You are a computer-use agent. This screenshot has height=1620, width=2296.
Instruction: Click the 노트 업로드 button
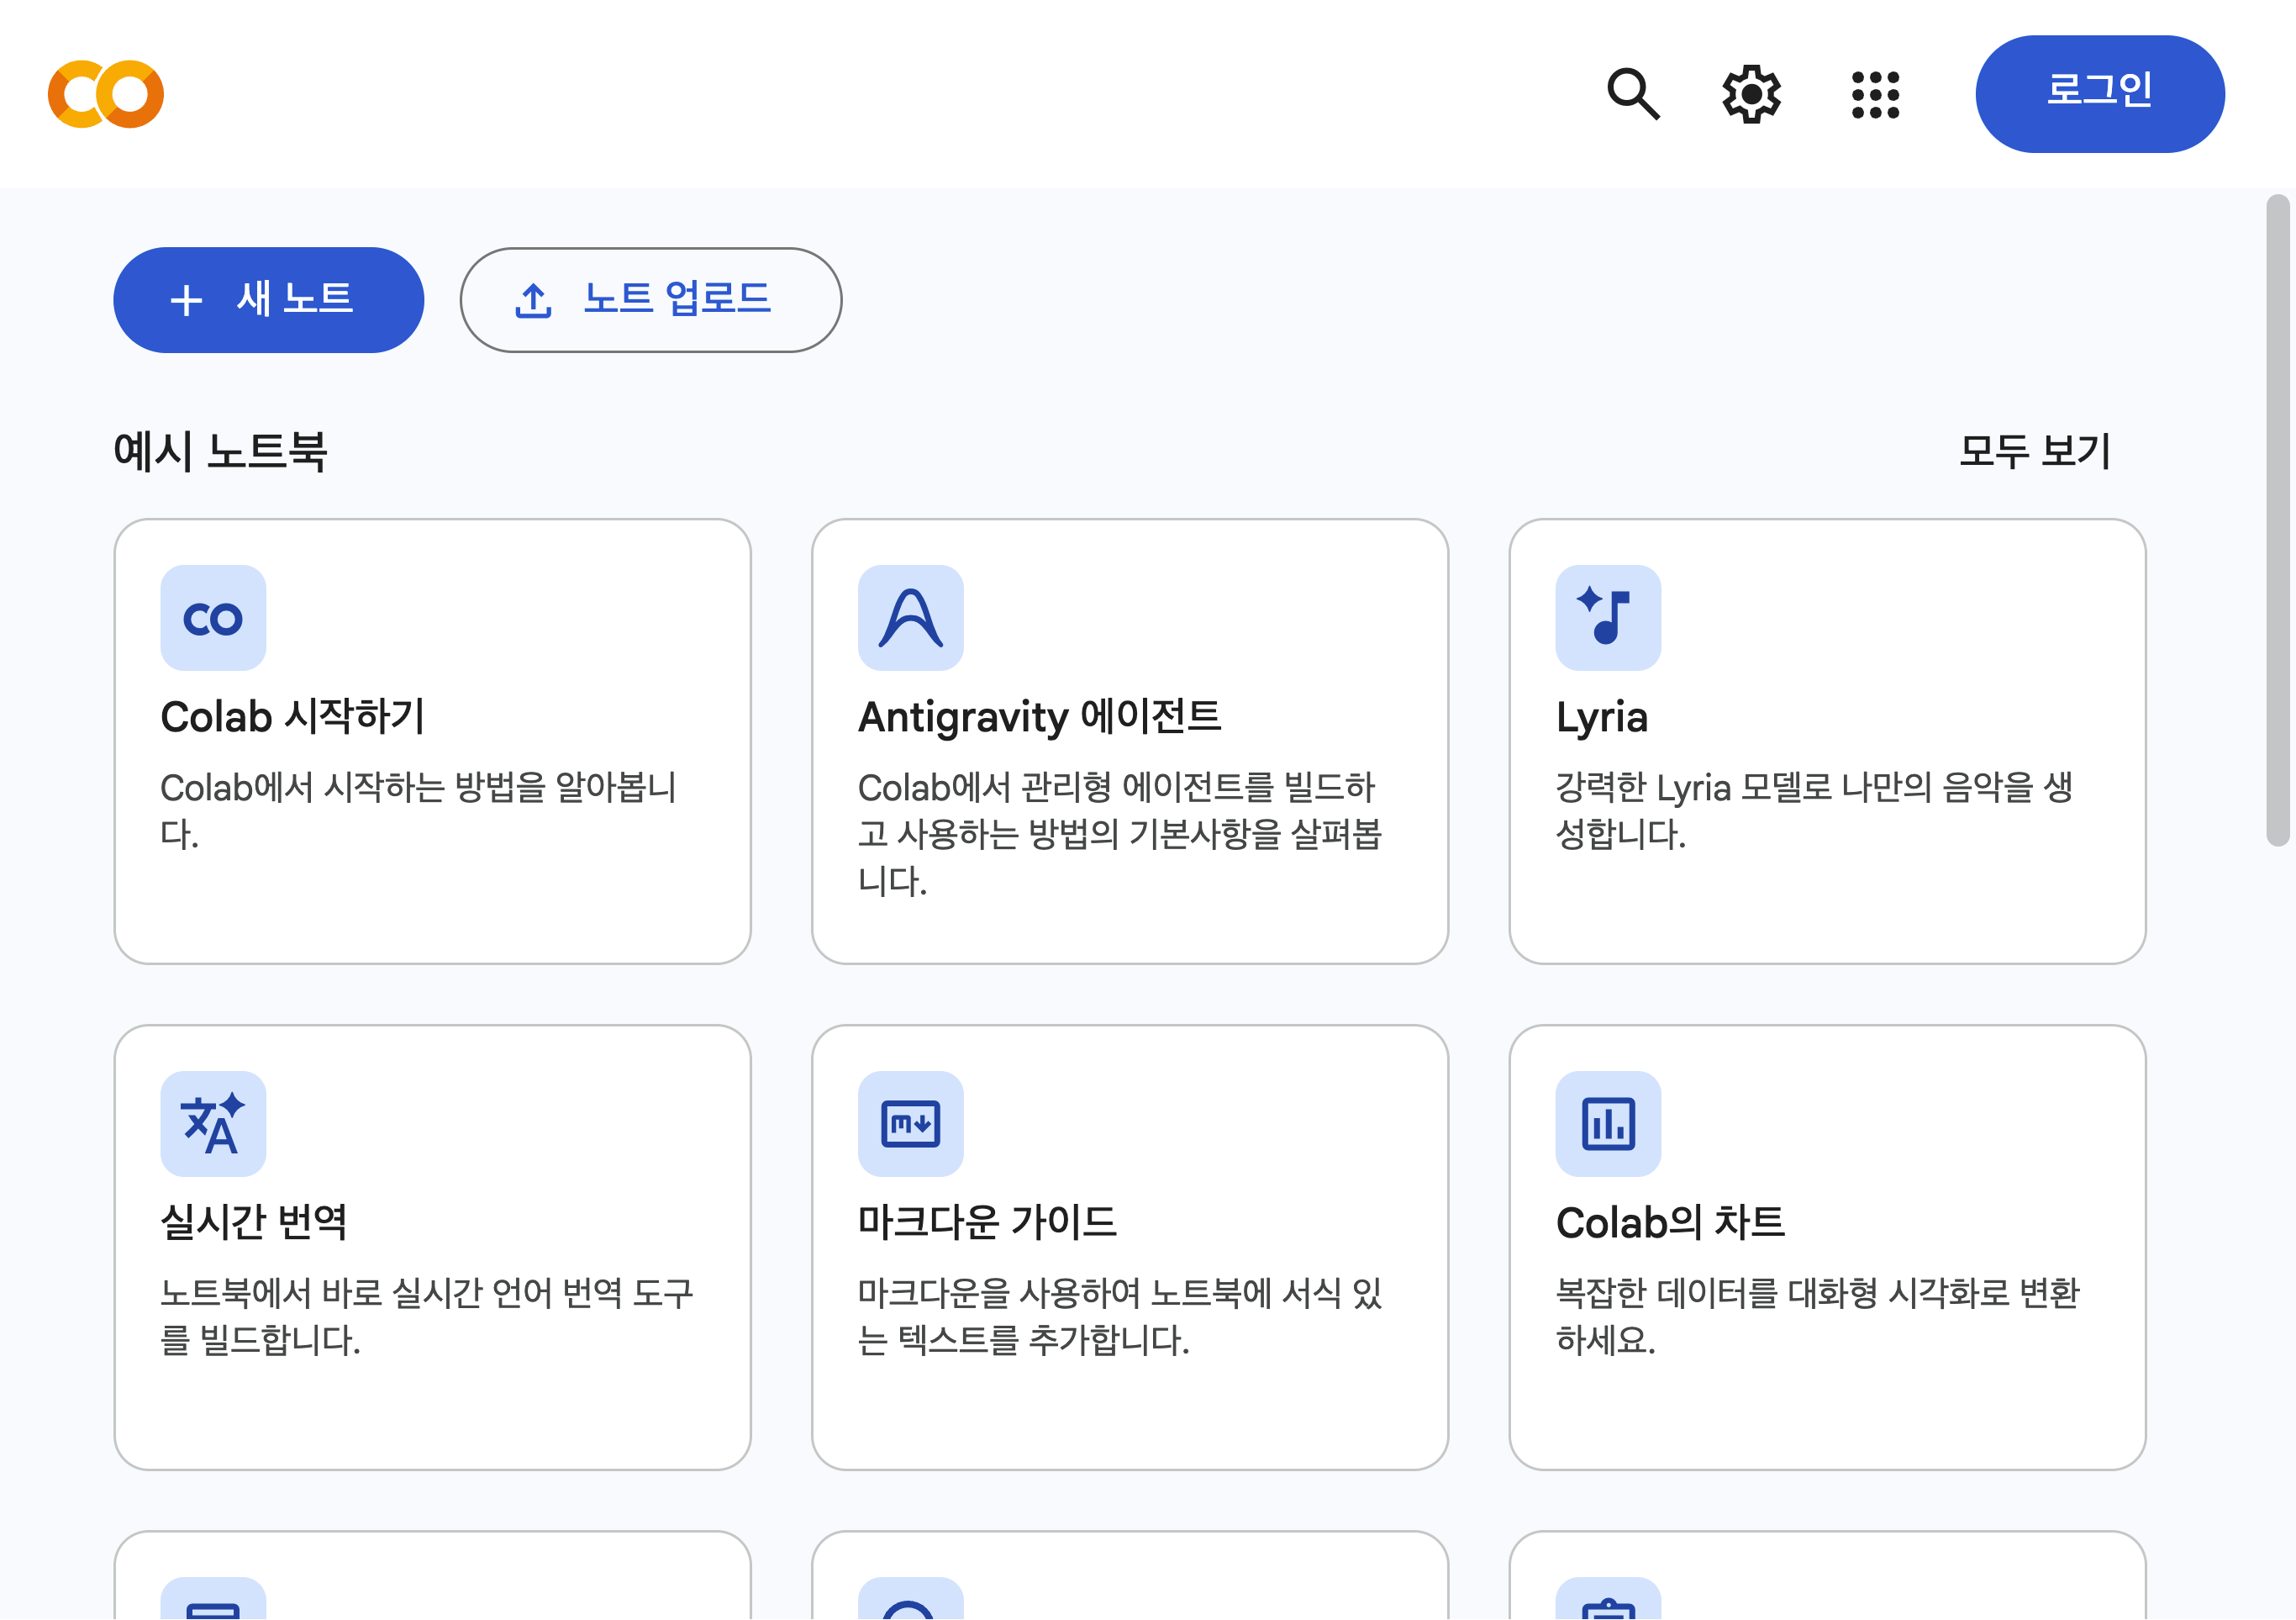(x=651, y=300)
